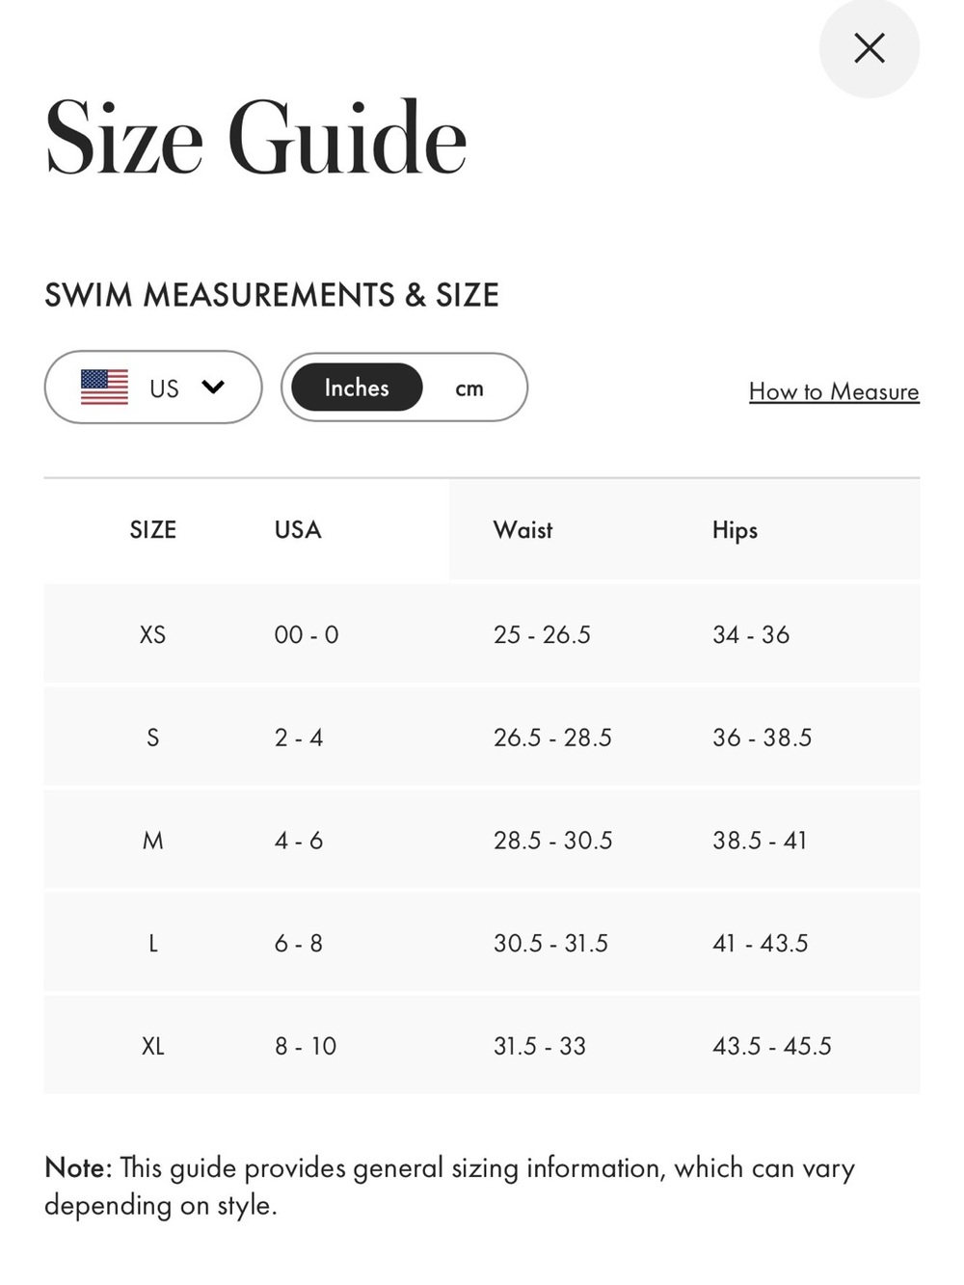
Task: Select the Inches unit option
Action: [357, 388]
